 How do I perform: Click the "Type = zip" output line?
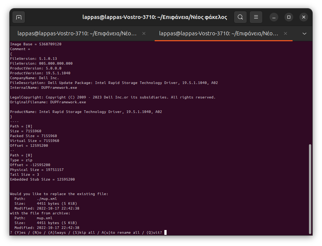point(21,160)
